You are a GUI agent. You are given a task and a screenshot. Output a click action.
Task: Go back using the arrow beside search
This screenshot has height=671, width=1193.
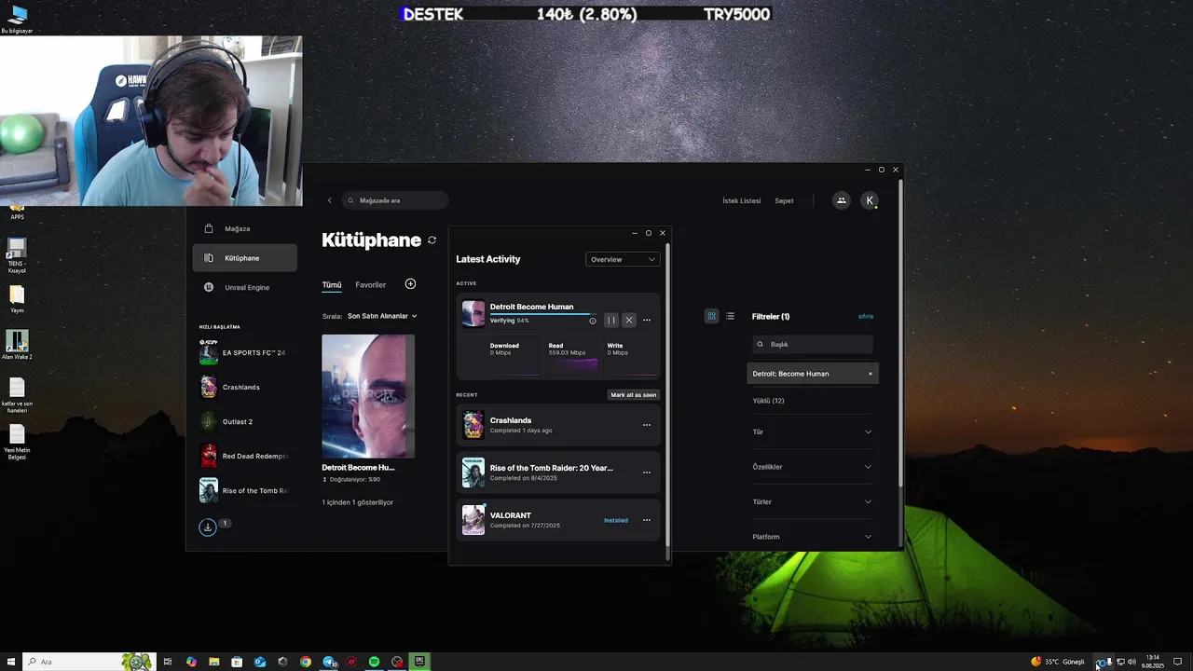[329, 200]
